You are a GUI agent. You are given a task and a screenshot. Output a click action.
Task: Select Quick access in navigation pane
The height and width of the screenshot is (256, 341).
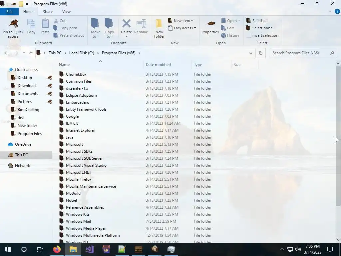(26, 69)
